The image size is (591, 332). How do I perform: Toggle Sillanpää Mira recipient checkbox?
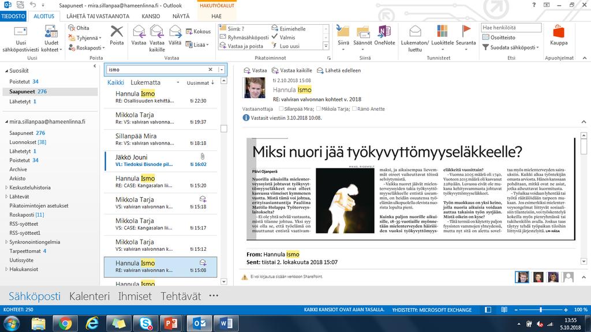281,108
